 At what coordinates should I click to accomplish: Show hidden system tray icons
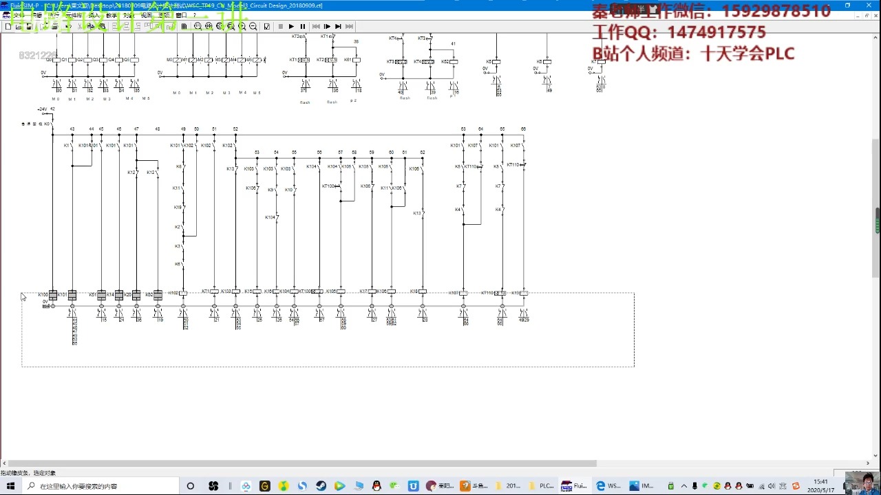pos(683,486)
